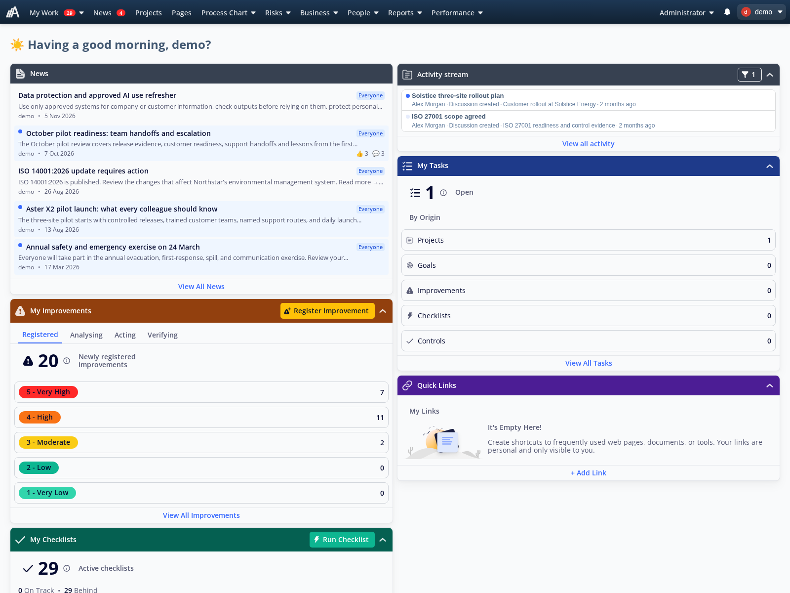Open the My Work menu
Viewport: 790px width, 593px height.
56,13
